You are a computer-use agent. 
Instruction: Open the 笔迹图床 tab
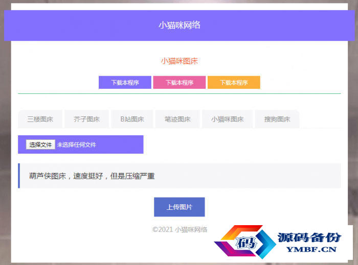click(177, 119)
